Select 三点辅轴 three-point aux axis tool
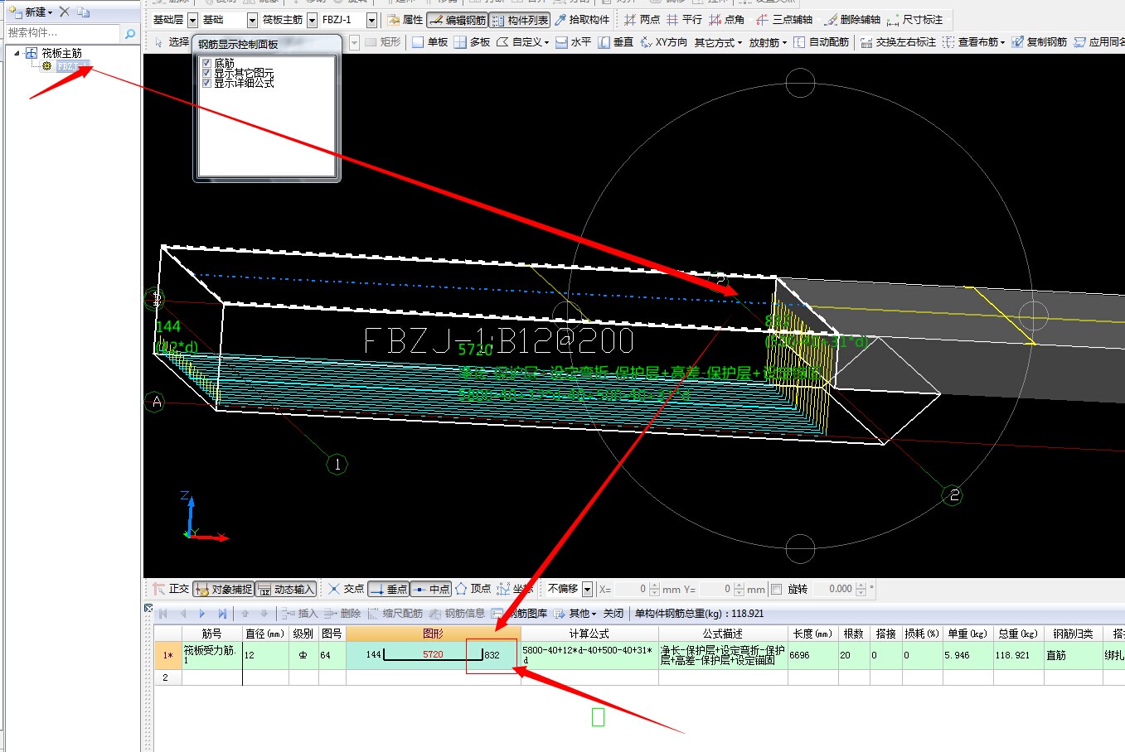The image size is (1125, 752). [783, 20]
